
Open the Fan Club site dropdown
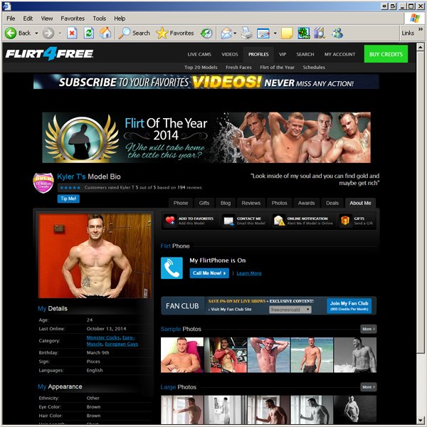point(290,310)
